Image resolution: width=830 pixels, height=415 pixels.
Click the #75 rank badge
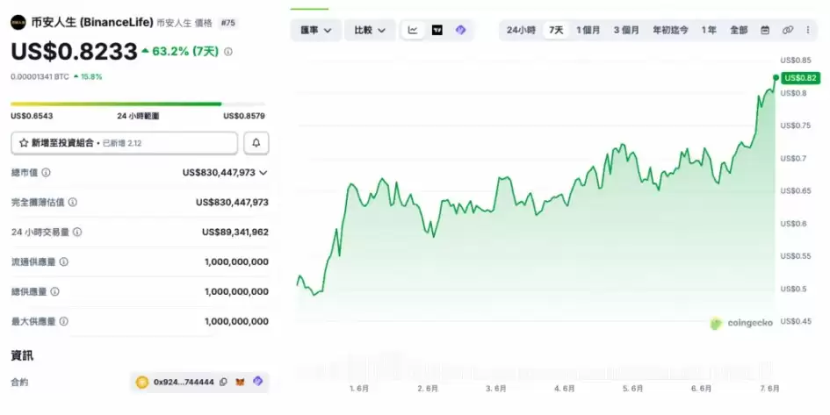coord(228,23)
